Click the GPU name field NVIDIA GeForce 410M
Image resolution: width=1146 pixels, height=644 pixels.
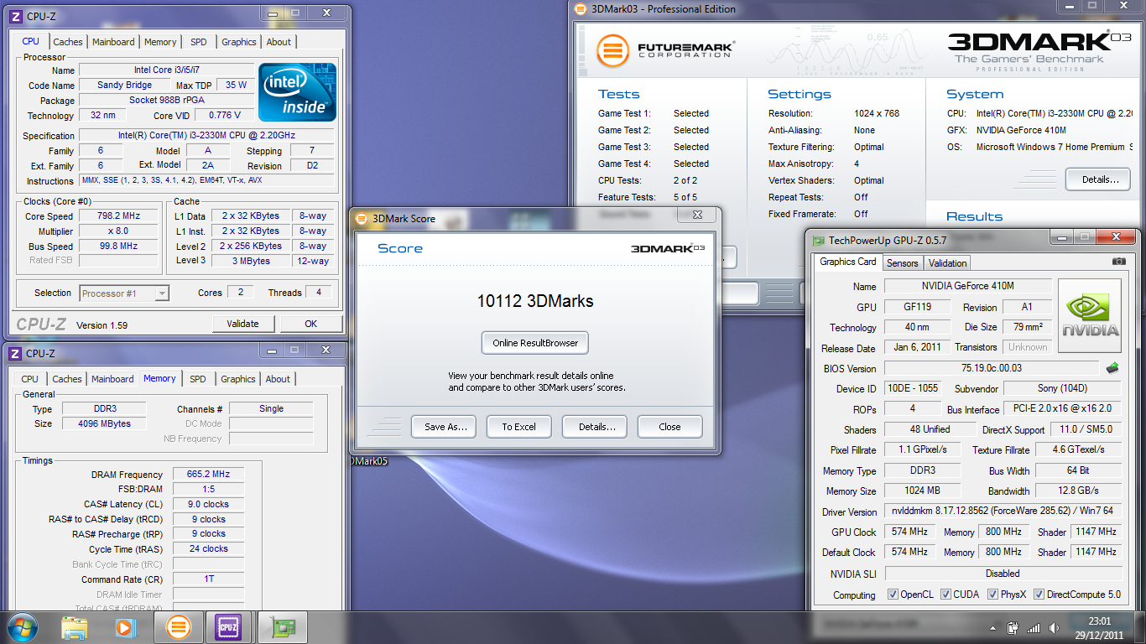967,286
